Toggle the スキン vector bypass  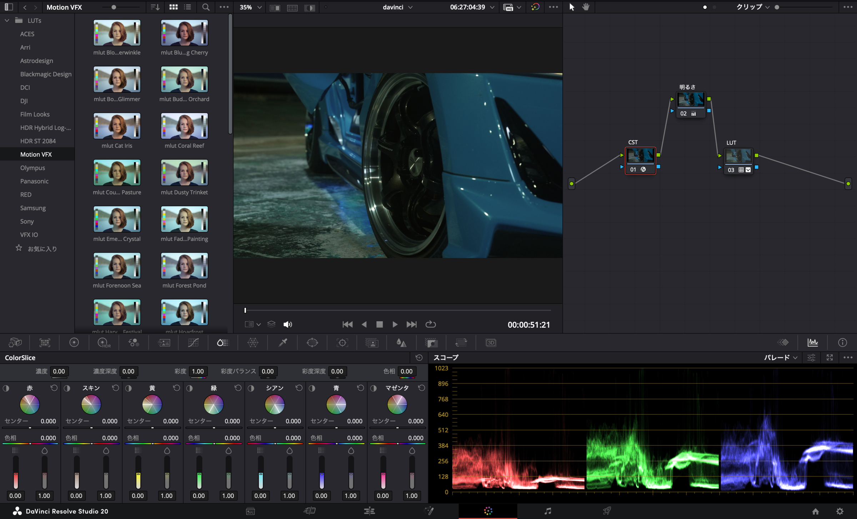67,388
